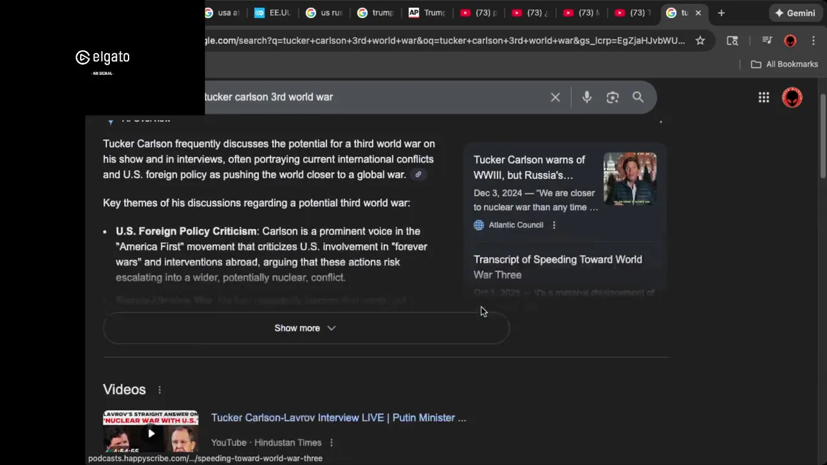Switch to the YouTube "(73) ¿" tab

530,13
